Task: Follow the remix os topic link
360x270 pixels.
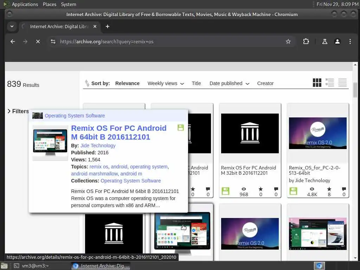Action: tap(99, 167)
